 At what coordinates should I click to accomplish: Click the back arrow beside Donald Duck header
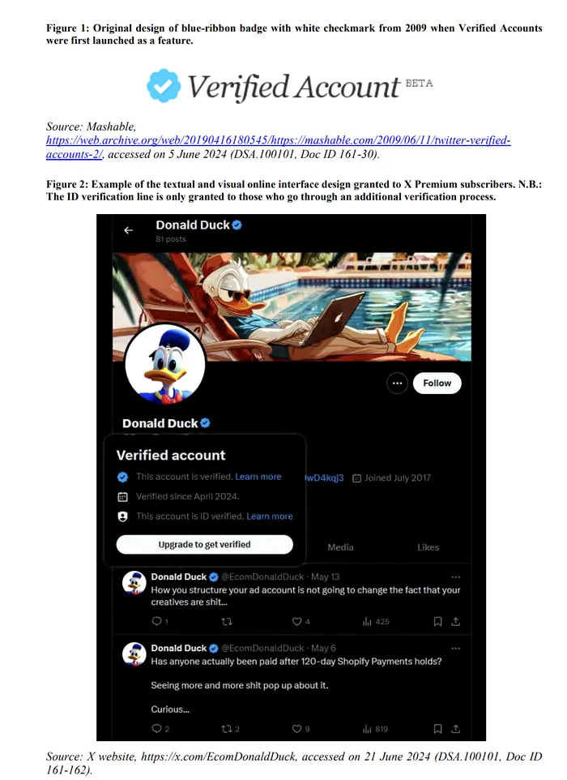(x=128, y=230)
